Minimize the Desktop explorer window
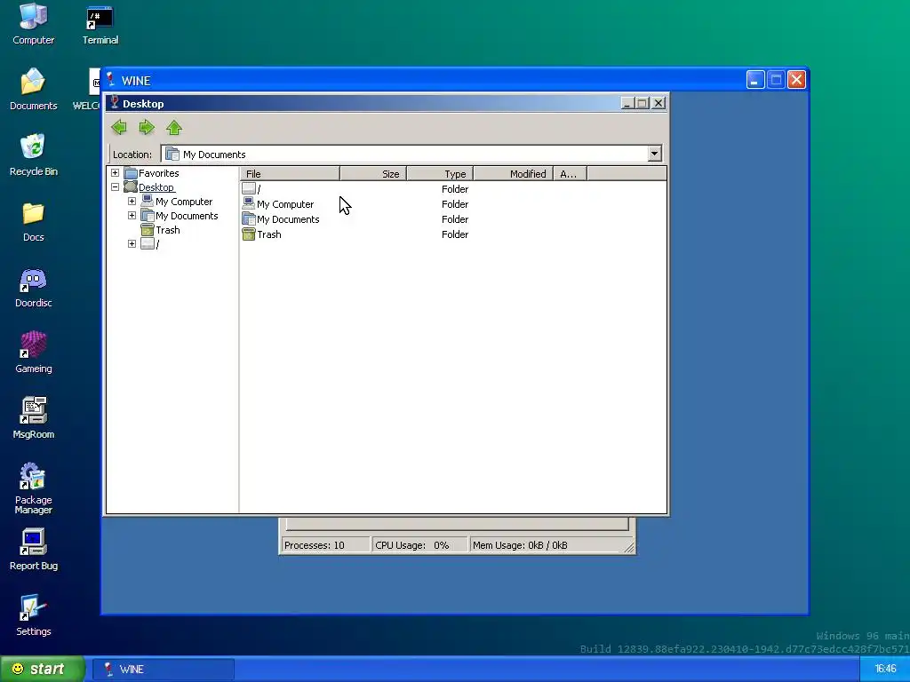The width and height of the screenshot is (910, 682). click(627, 103)
